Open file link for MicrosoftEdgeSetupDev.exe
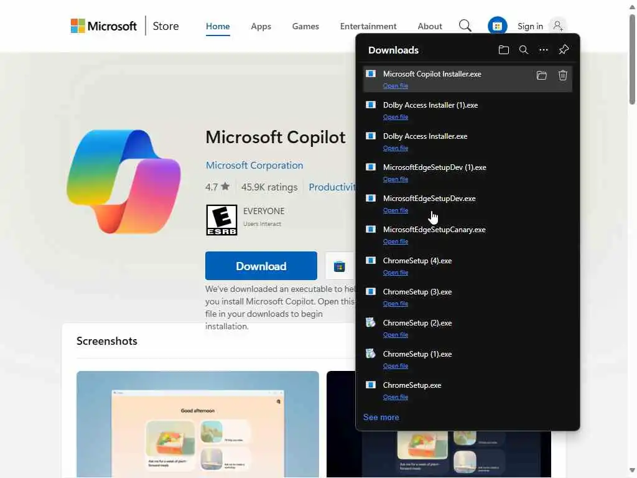 tap(395, 210)
